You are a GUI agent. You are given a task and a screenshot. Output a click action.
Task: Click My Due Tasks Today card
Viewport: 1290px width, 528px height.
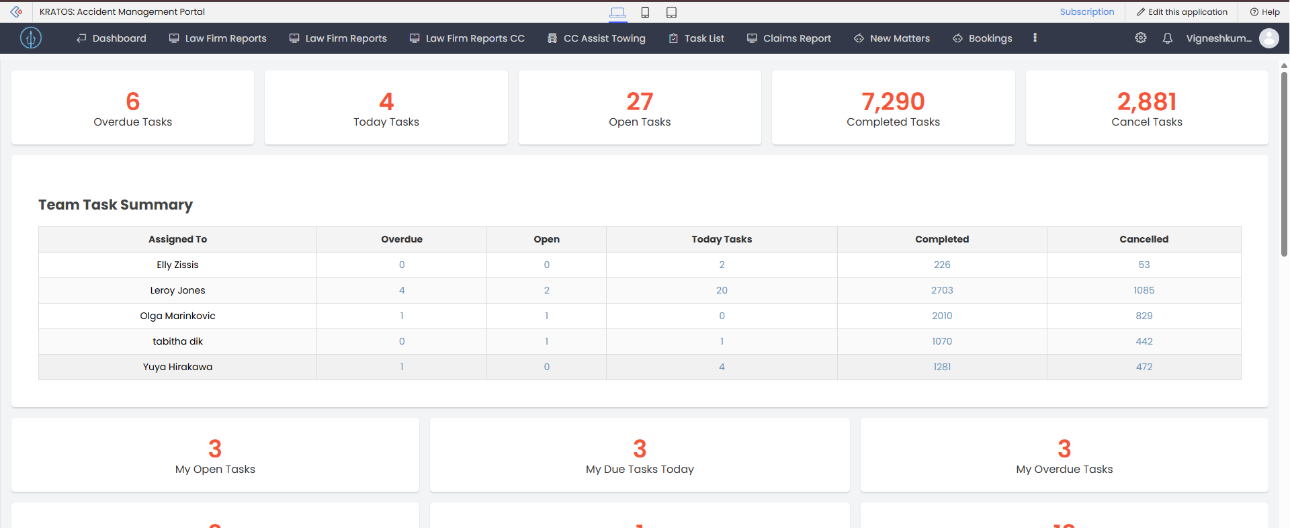[640, 455]
